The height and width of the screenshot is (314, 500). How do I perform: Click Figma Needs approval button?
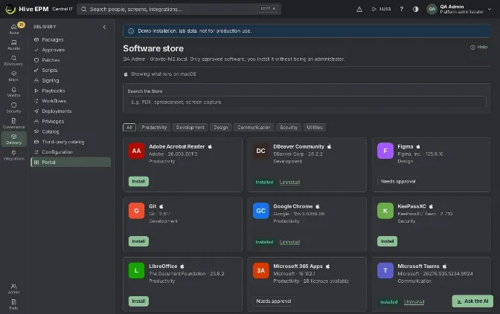point(398,181)
